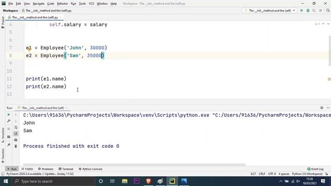The width and height of the screenshot is (331, 186).
Task: Open the Event Log
Action: [315, 169]
